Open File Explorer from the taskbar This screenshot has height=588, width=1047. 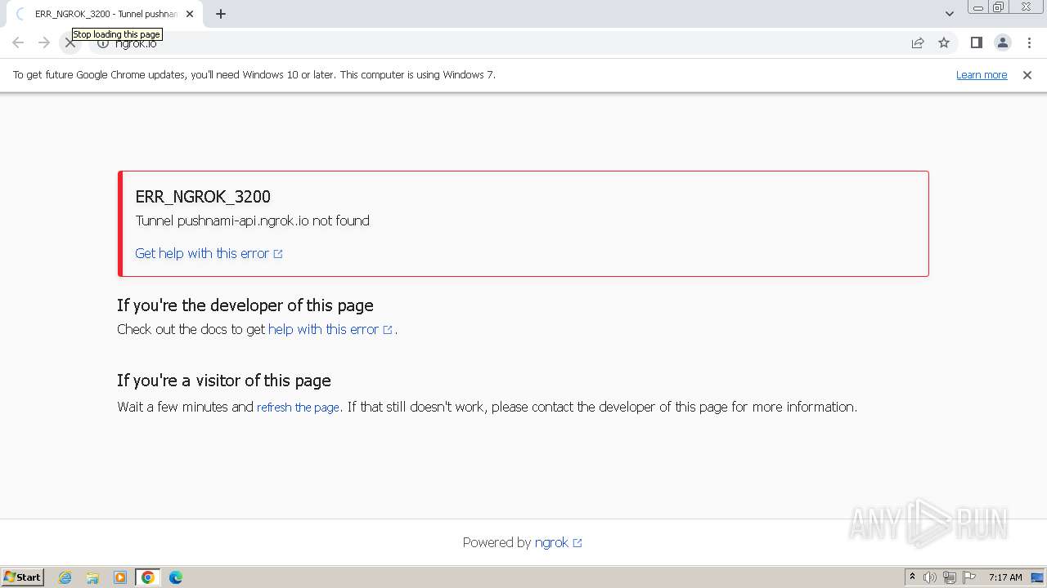(92, 577)
